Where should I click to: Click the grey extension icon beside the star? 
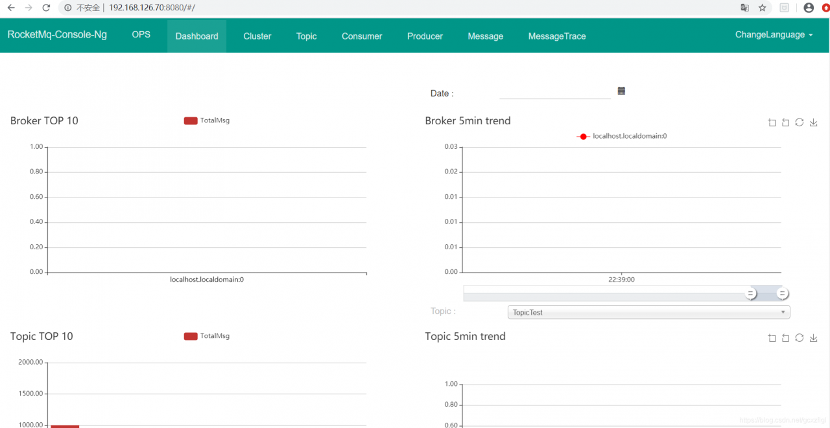pyautogui.click(x=784, y=8)
